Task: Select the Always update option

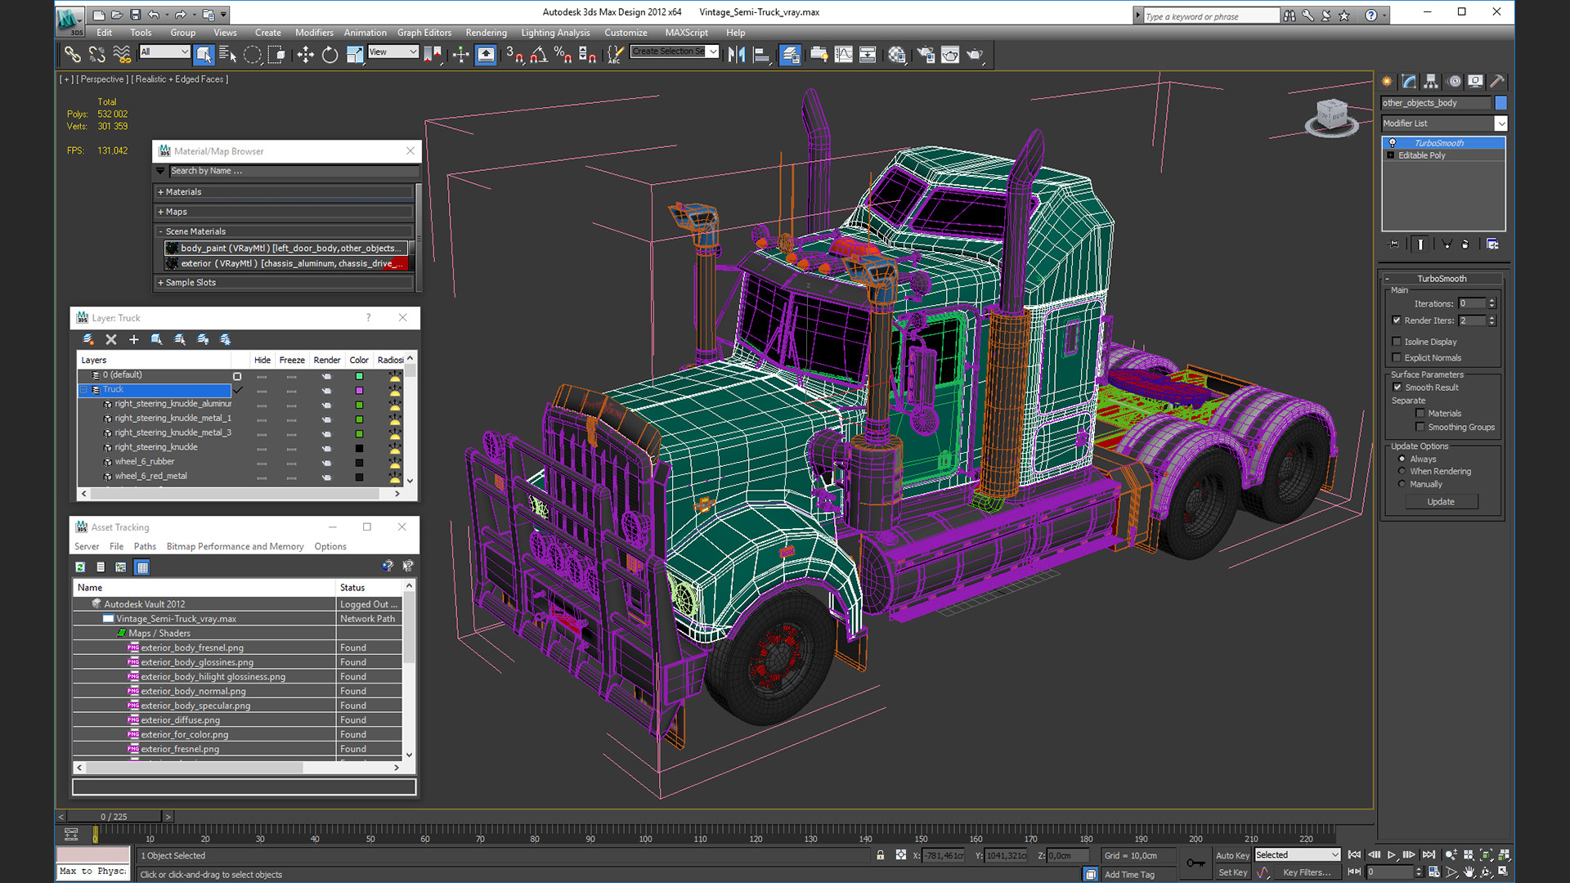Action: (x=1402, y=459)
